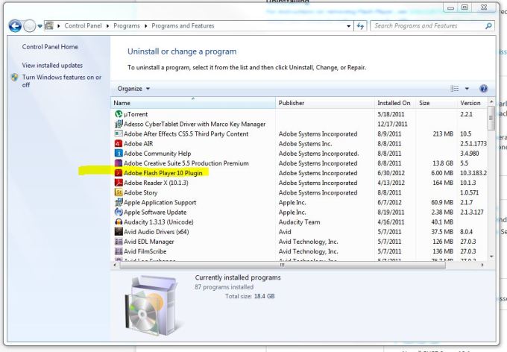Screen dimensions: 507x352
Task: Click View installed updates link
Action: pos(52,66)
